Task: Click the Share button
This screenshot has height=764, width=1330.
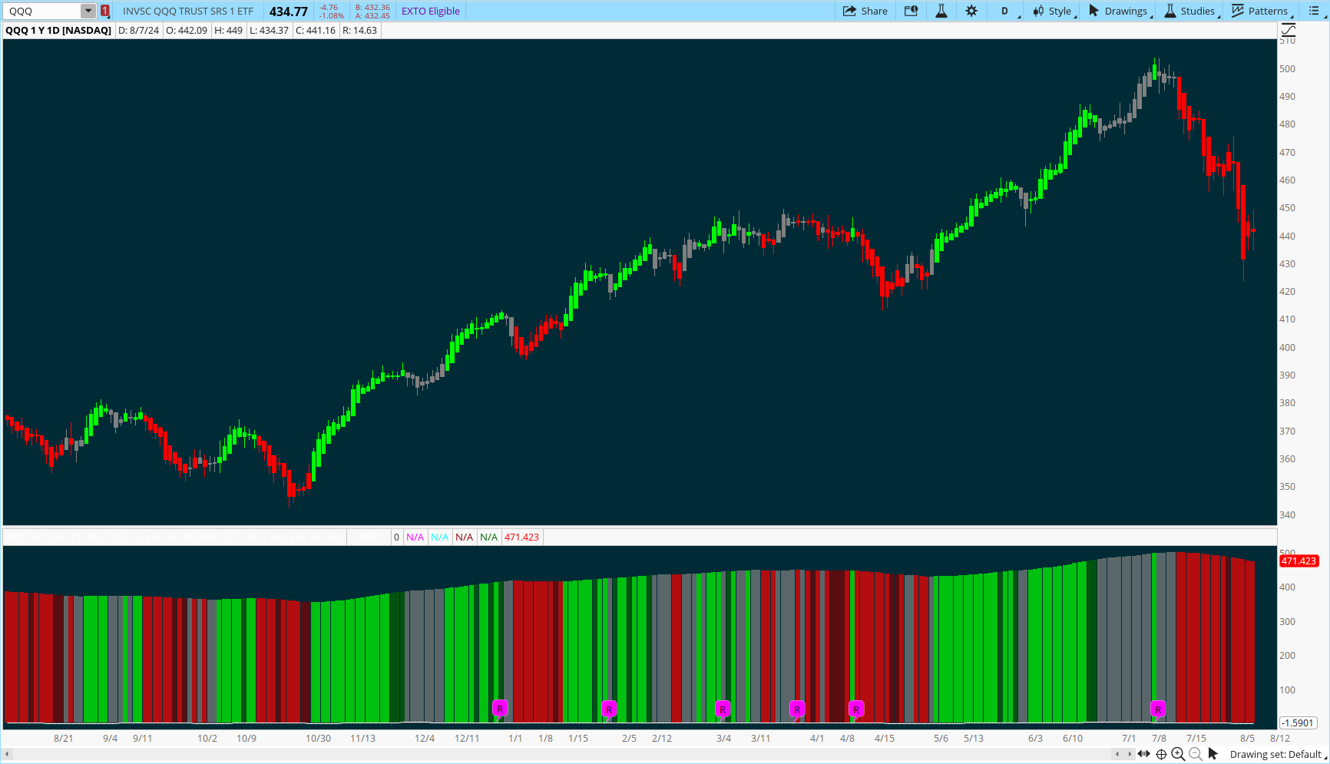Action: (x=865, y=11)
